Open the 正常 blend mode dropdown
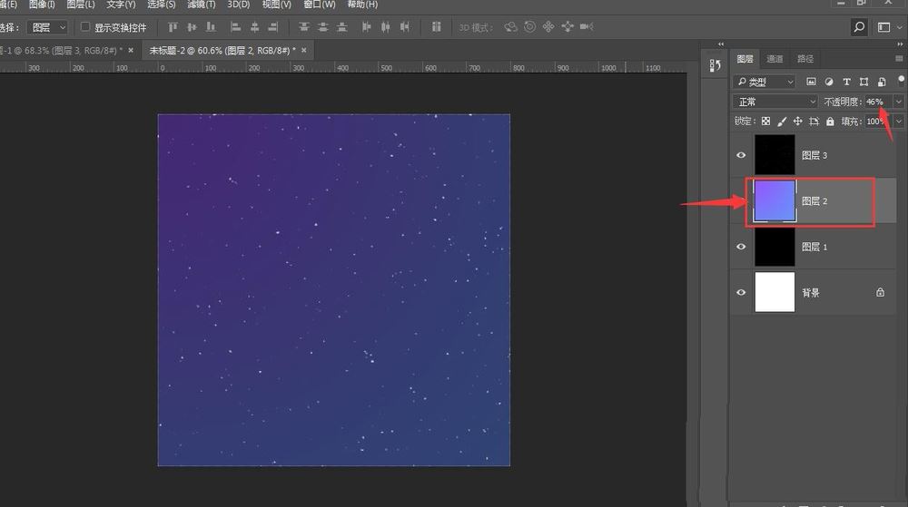 [x=775, y=102]
